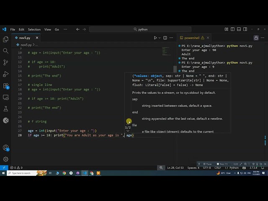Toggle the bottom panel layout icon

239,29
